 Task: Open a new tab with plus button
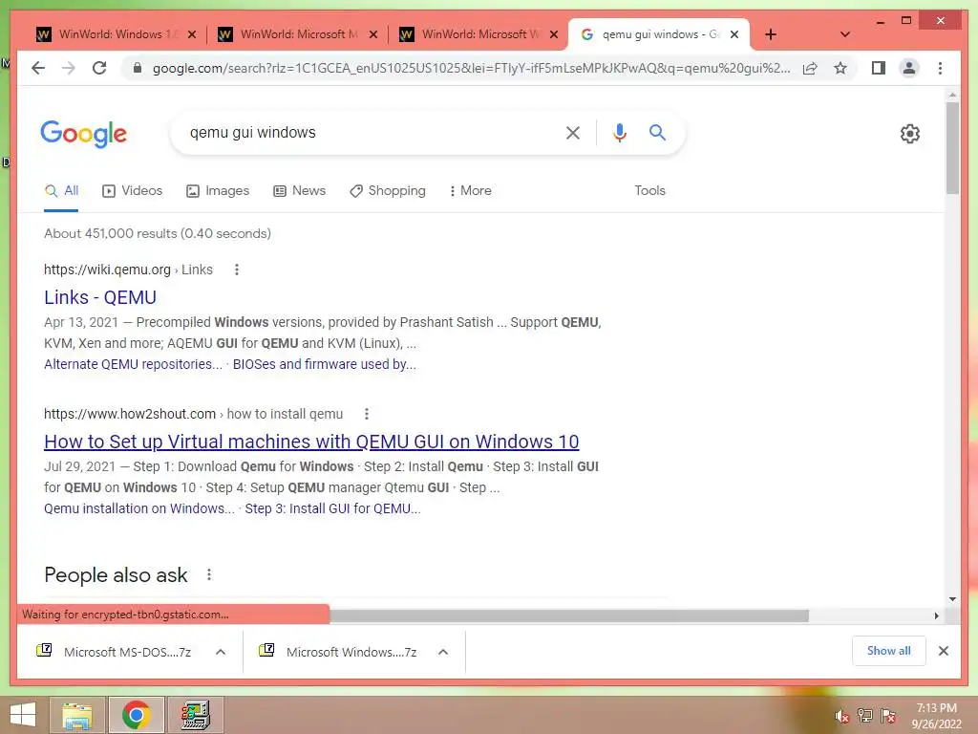pyautogui.click(x=771, y=34)
